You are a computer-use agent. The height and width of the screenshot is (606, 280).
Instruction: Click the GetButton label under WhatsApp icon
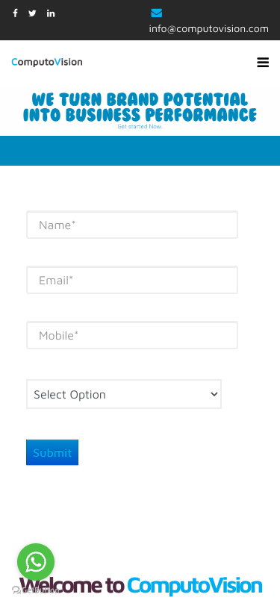36,590
